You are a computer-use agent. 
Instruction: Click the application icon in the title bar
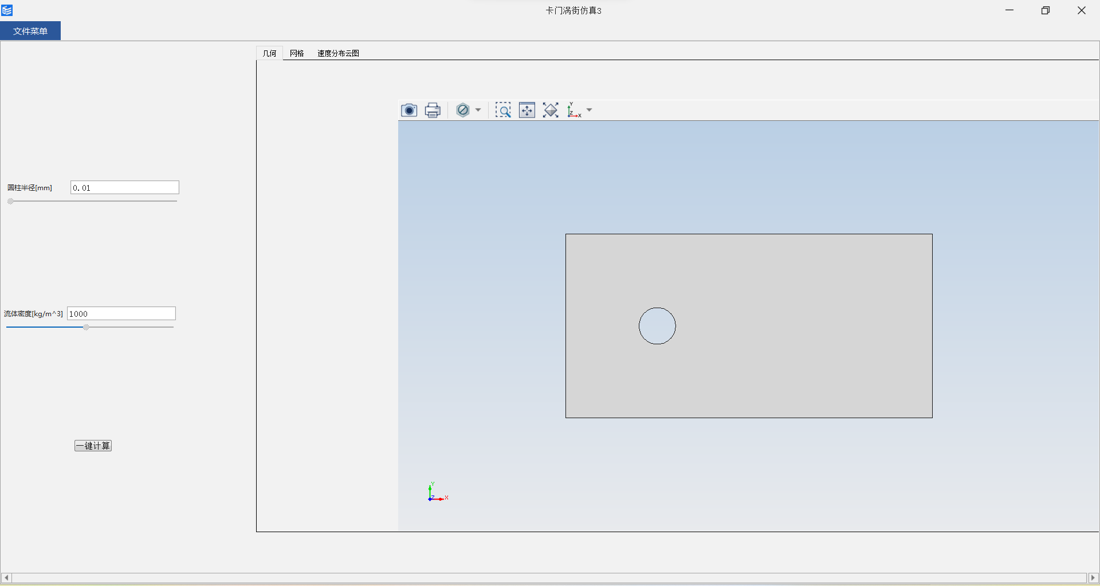(7, 10)
